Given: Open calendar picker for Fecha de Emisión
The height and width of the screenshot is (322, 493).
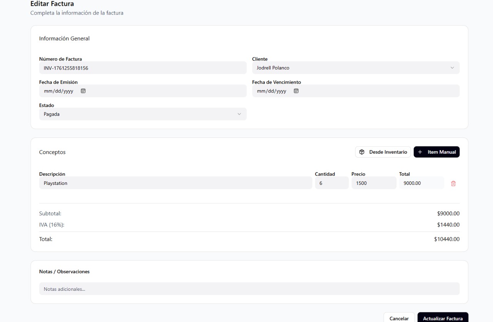Looking at the screenshot, I should [83, 91].
